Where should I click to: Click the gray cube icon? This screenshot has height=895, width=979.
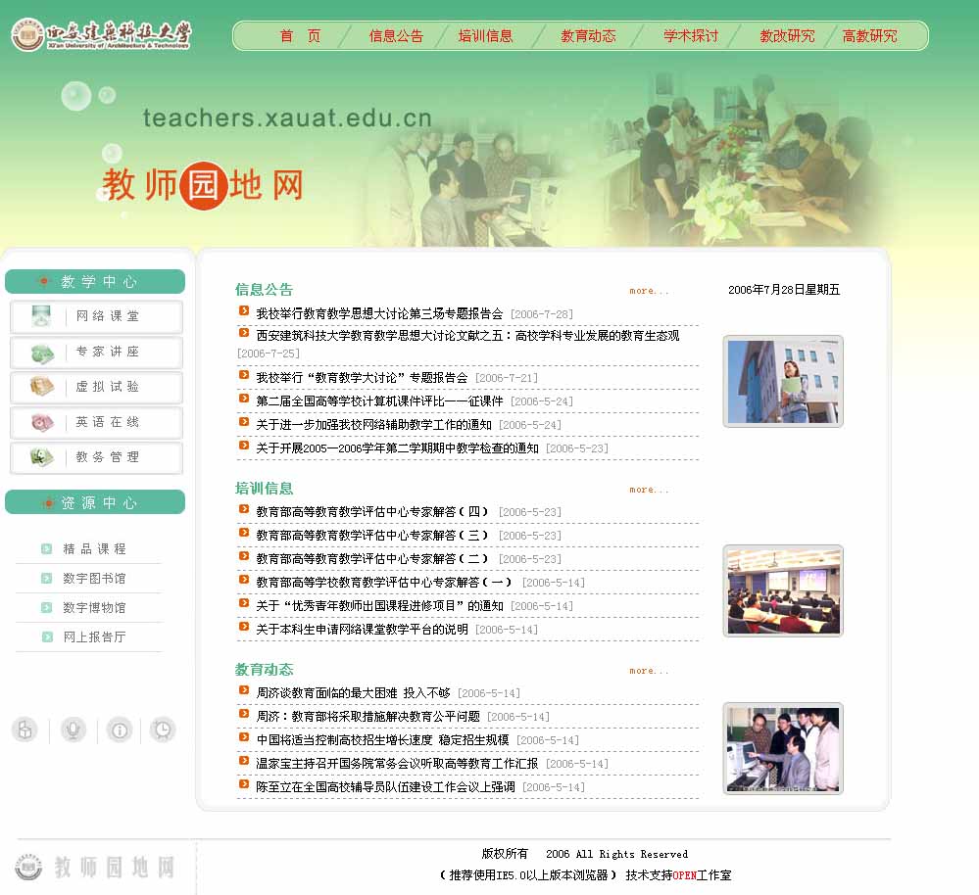point(24,730)
